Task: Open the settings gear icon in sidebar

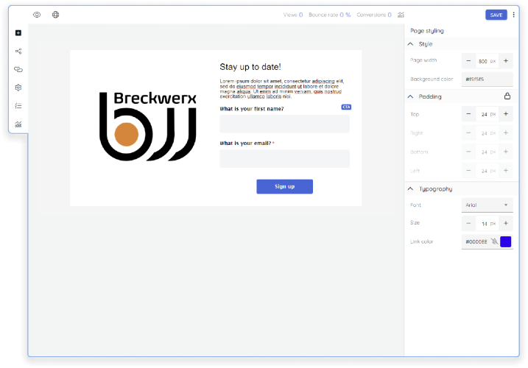Action: pyautogui.click(x=18, y=88)
